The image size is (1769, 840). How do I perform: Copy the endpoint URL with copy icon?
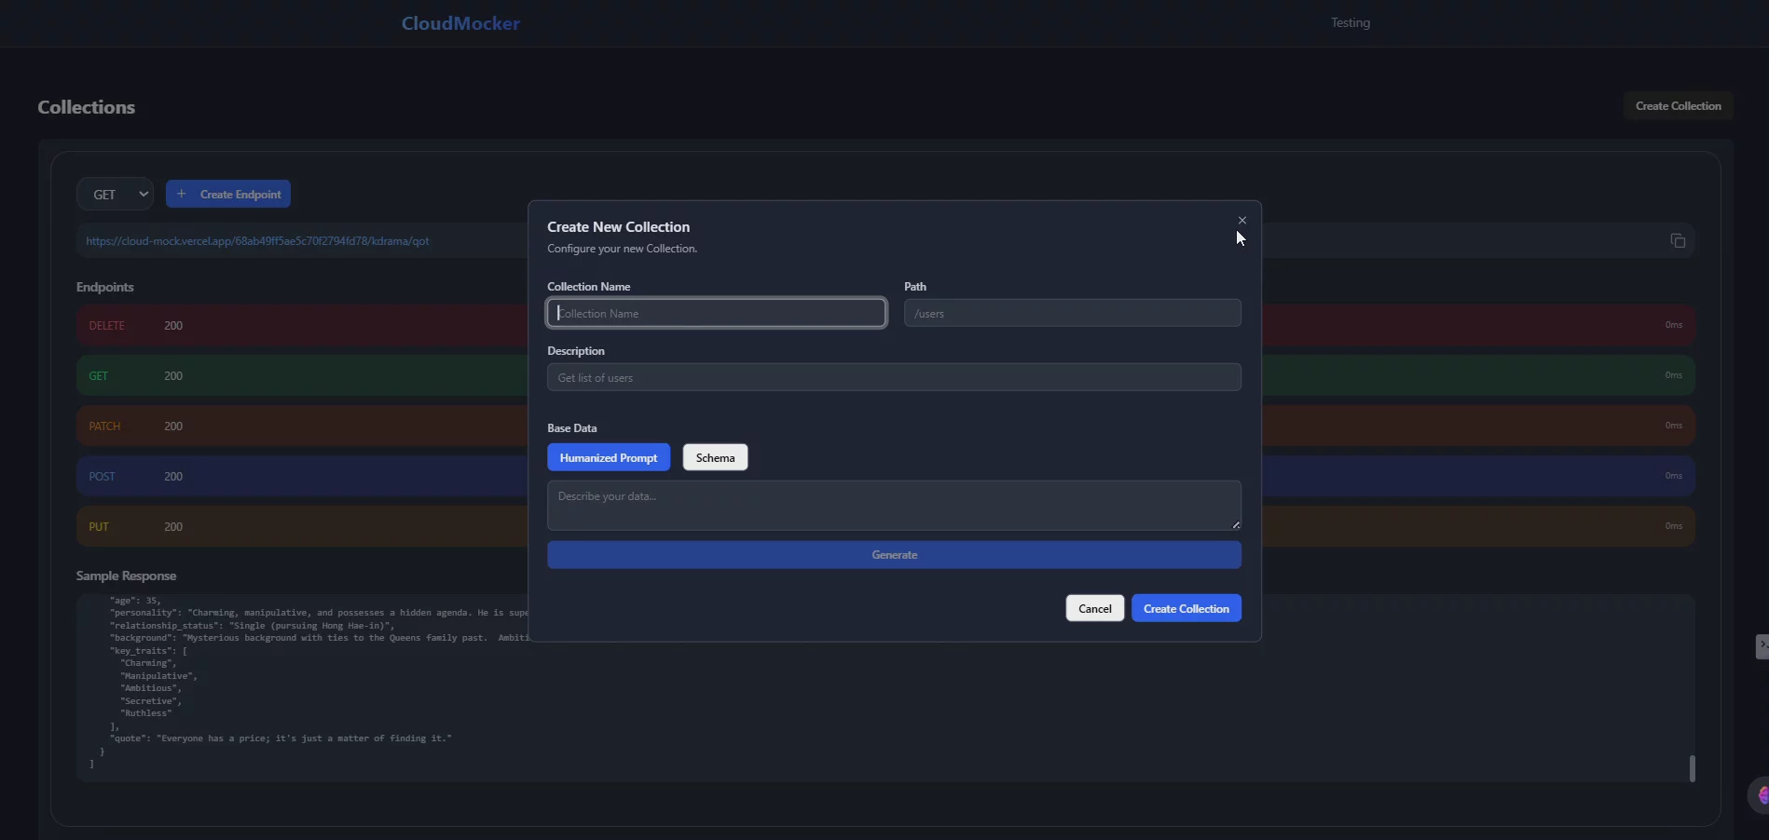pyautogui.click(x=1677, y=241)
